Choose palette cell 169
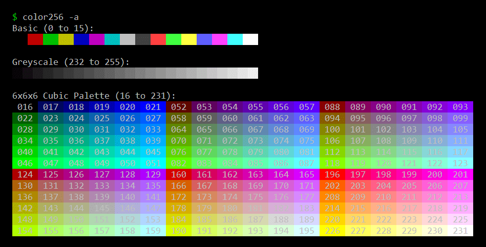The image size is (486, 247). [256, 186]
